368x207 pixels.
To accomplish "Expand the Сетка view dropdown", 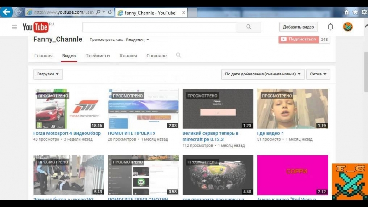I will pos(318,74).
